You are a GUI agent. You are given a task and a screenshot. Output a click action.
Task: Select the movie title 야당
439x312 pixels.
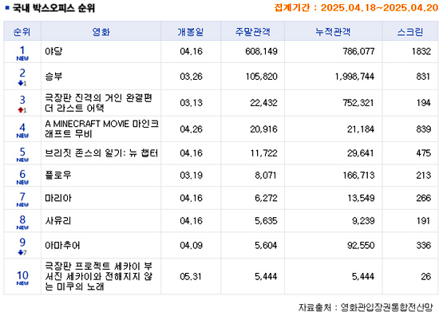[53, 51]
